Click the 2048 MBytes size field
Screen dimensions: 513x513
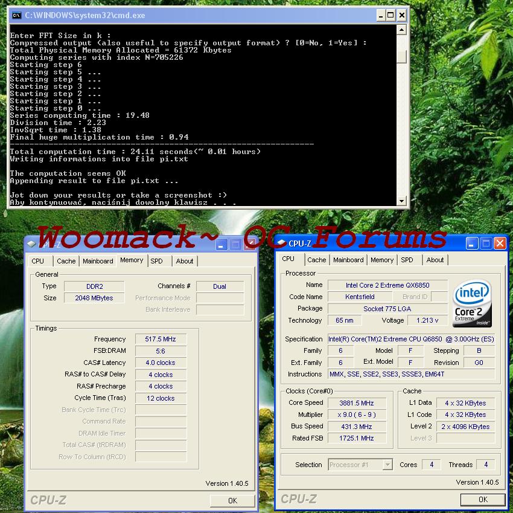(94, 298)
